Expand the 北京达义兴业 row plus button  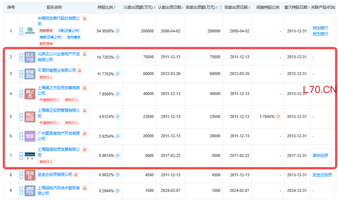click(x=21, y=57)
